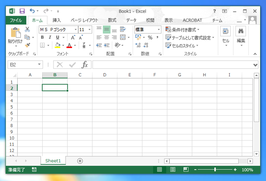Open the font name dropdown
266x181 pixels.
(x=75, y=30)
